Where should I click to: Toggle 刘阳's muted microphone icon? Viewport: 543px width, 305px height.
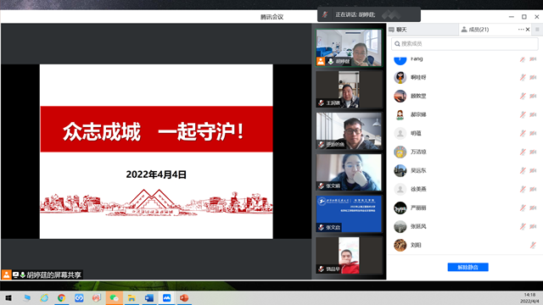pyautogui.click(x=533, y=245)
